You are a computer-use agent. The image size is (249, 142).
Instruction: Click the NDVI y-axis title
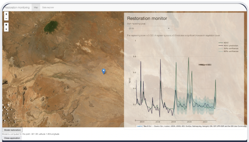[130, 80]
